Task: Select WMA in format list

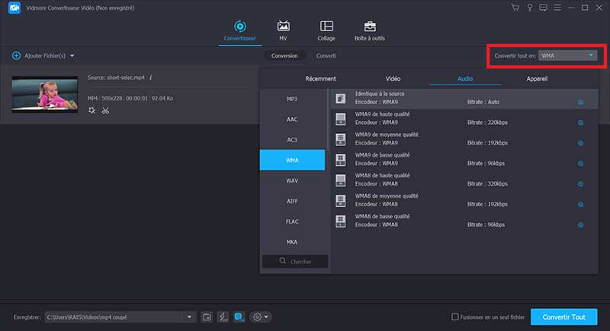Action: pos(292,161)
